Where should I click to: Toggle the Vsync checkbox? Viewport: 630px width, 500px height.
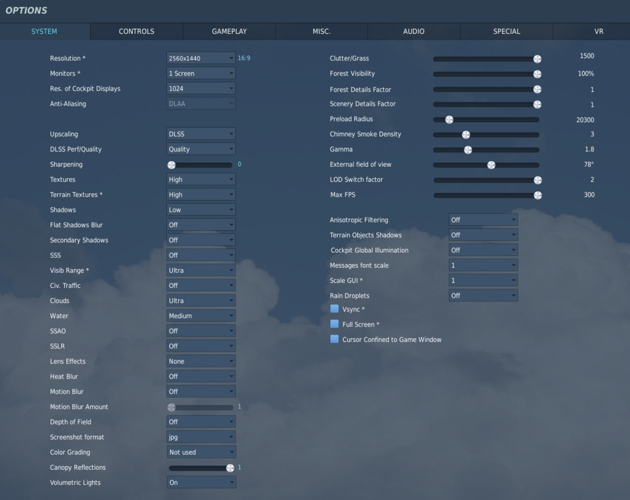pyautogui.click(x=335, y=309)
